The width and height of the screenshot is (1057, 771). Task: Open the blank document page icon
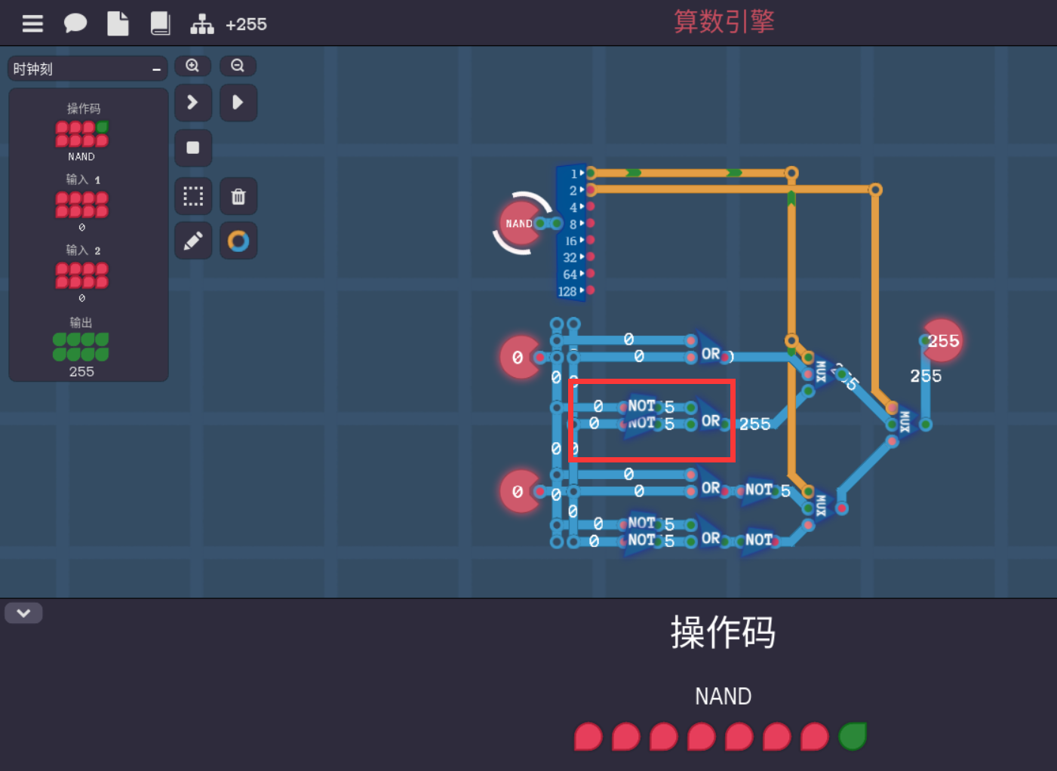click(118, 24)
